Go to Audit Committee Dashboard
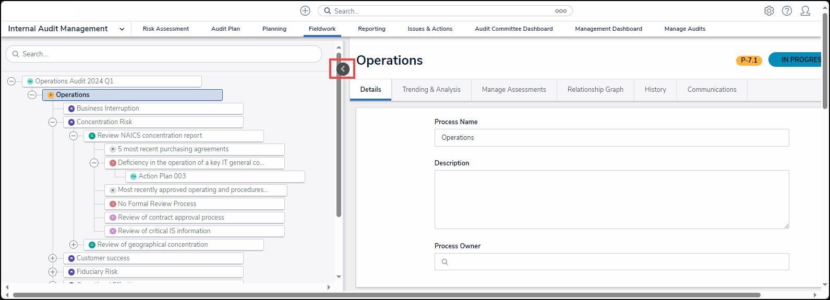 513,29
